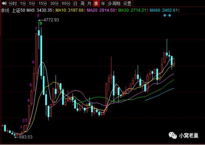Click the MA30: 2714.21 indicator value
The width and height of the screenshot is (205, 145).
(132, 10)
